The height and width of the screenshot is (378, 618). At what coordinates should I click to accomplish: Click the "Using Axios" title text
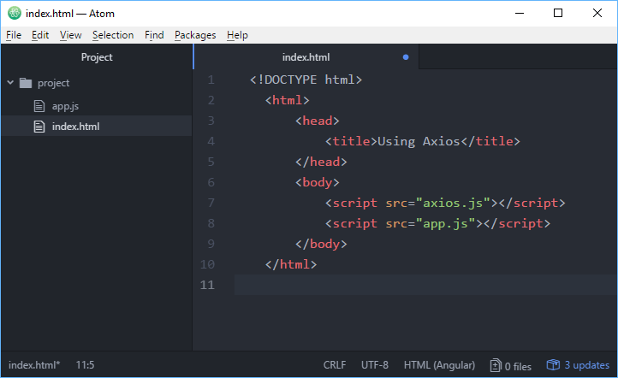tap(419, 141)
